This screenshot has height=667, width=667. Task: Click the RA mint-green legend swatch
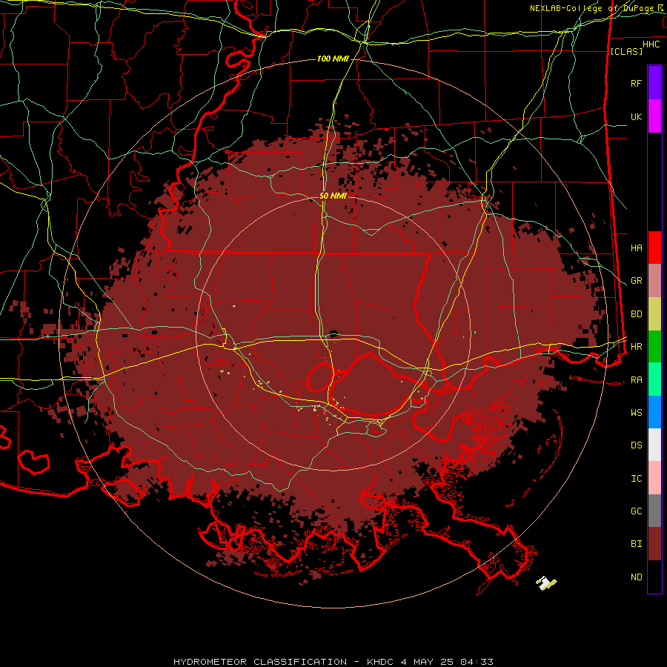pos(654,379)
